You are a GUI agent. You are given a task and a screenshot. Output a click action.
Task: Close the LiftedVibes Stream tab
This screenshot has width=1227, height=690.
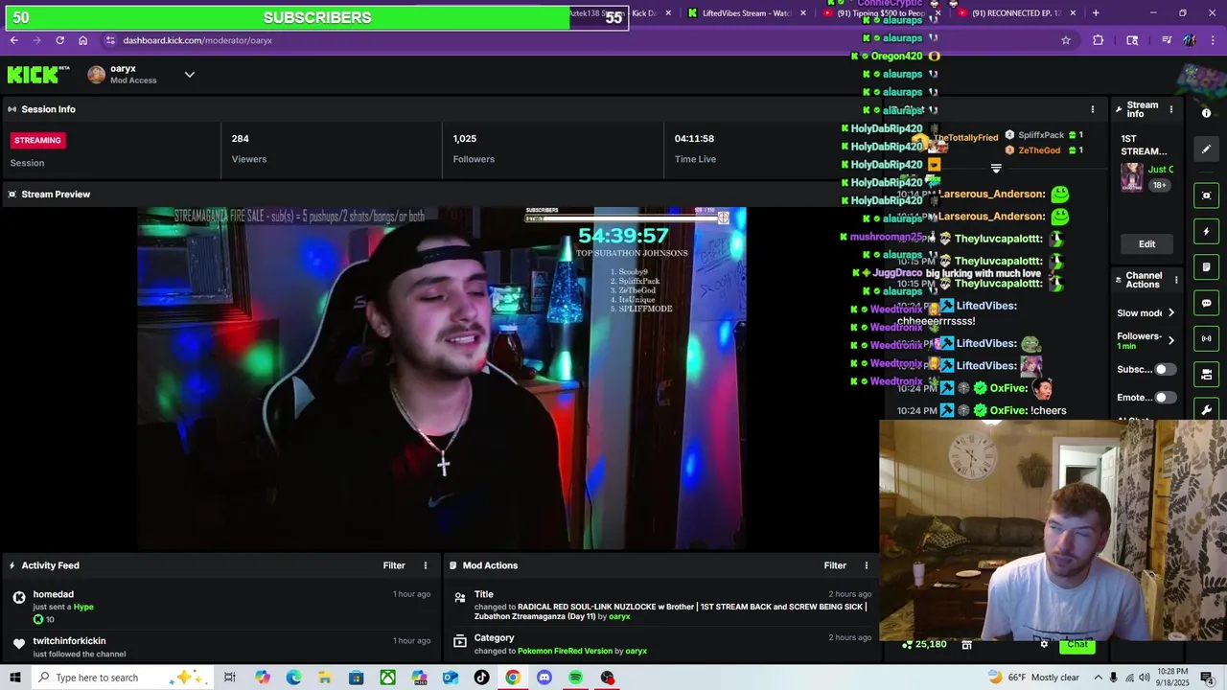[x=803, y=13]
